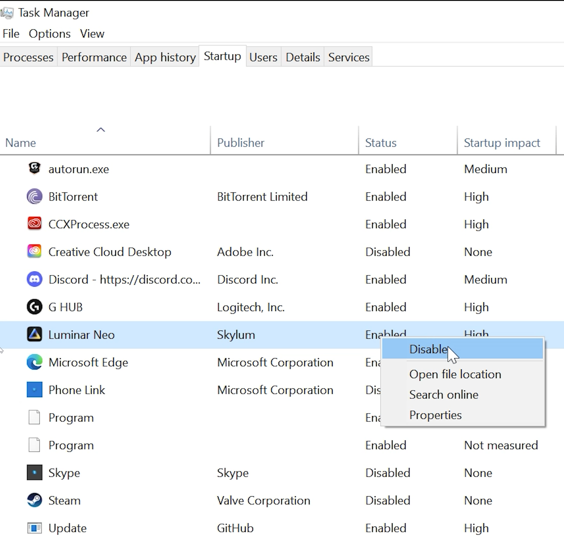Image resolution: width=564 pixels, height=541 pixels.
Task: Click the Phone Link blue icon
Action: click(34, 389)
